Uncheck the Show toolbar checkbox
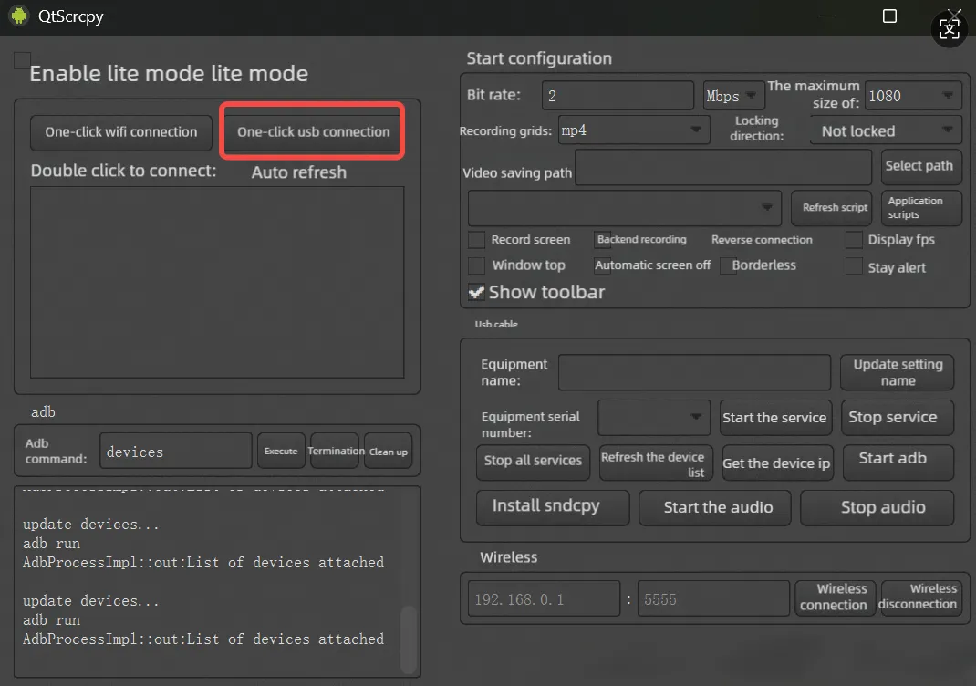This screenshot has width=976, height=686. [x=476, y=292]
